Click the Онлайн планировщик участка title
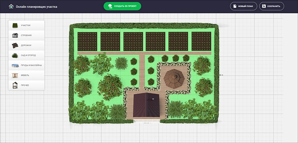Image resolution: width=298 pixels, height=143 pixels. (36, 7)
